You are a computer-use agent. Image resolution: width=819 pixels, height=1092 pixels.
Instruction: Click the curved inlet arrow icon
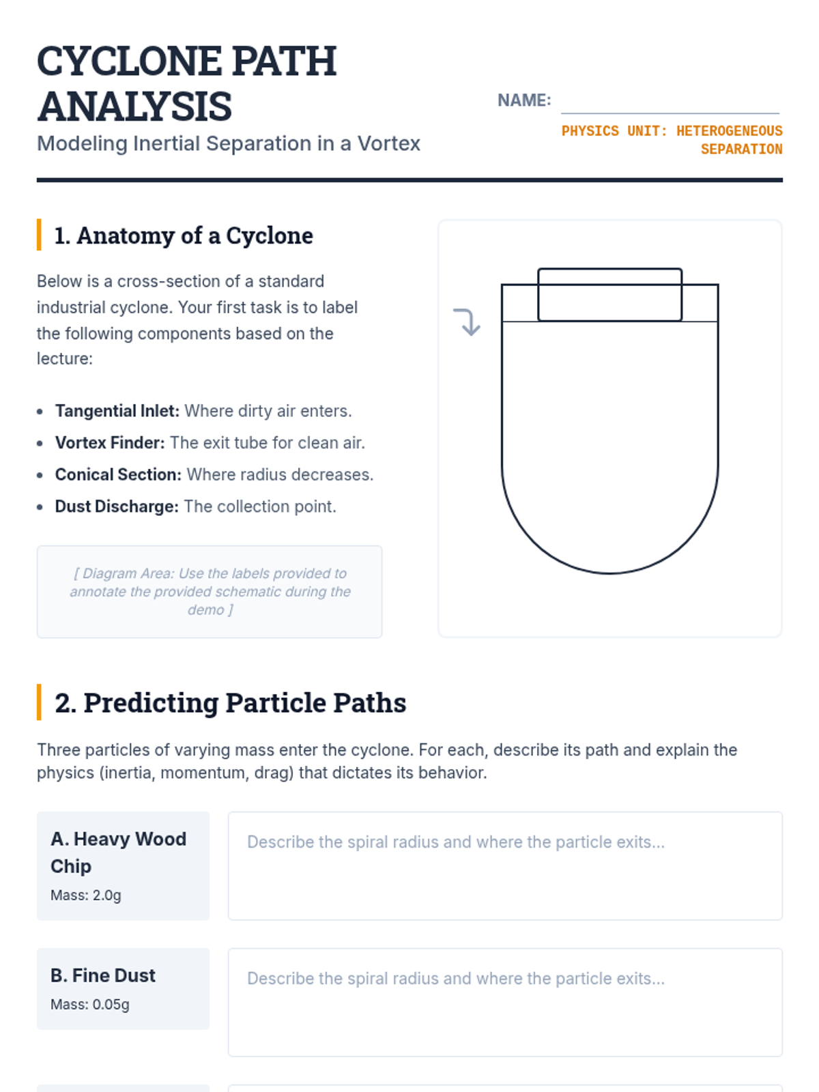(x=468, y=321)
